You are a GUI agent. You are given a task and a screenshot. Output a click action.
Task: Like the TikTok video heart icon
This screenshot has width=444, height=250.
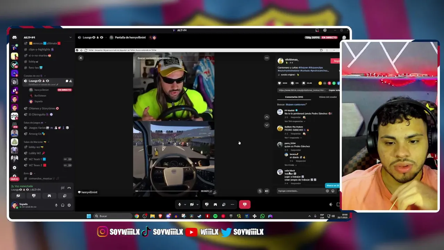(x=280, y=83)
